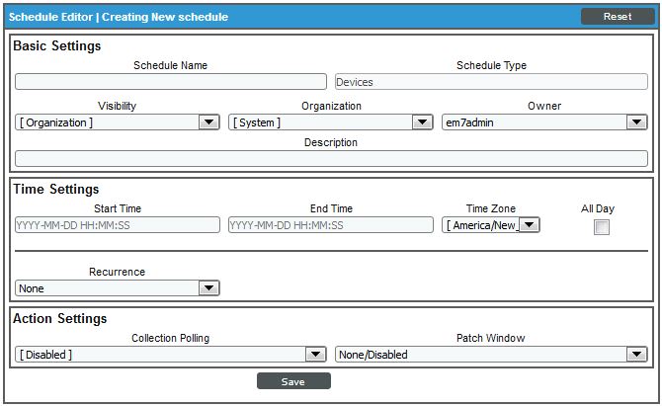
Task: Open the Time Zone dropdown
Action: (491, 225)
